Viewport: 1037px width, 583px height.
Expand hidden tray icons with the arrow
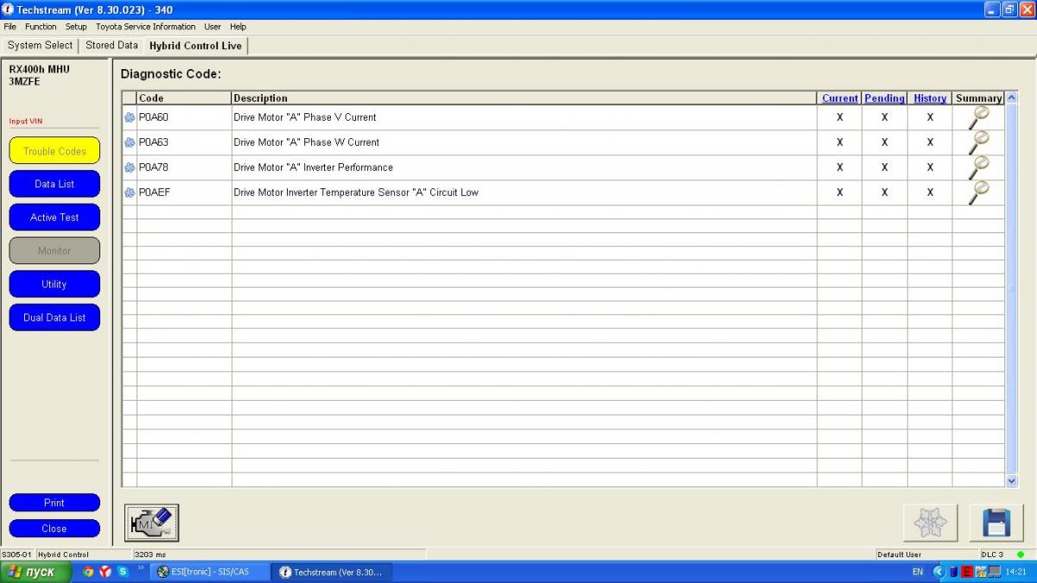pyautogui.click(x=938, y=572)
